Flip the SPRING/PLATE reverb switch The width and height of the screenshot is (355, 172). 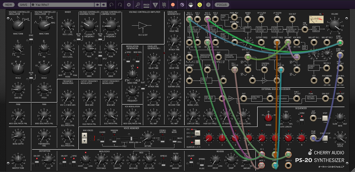click(x=202, y=164)
